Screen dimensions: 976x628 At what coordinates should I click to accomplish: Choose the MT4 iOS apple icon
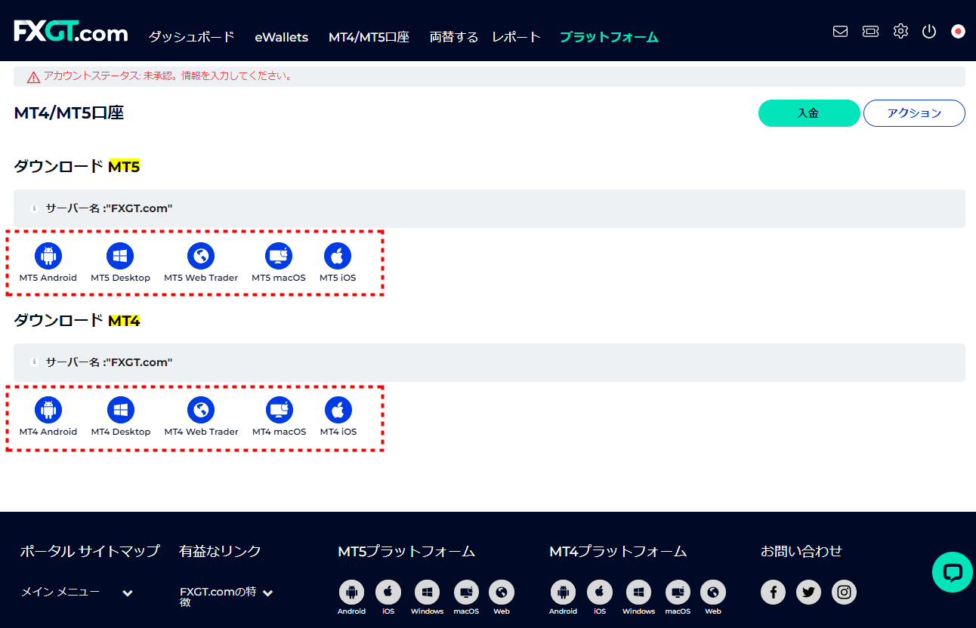338,410
